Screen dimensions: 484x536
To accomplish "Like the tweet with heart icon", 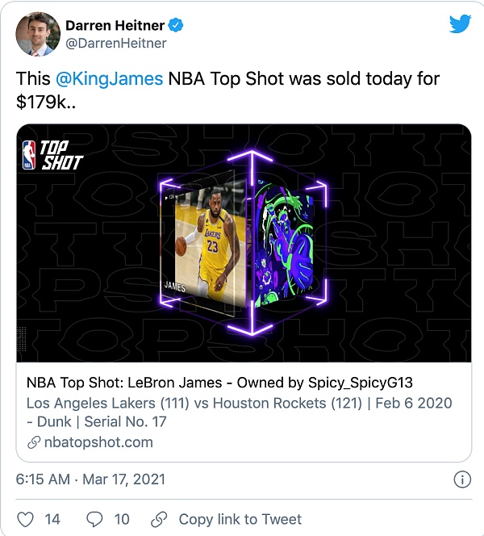I will [x=26, y=519].
